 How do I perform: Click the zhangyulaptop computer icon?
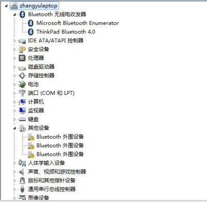[14, 6]
